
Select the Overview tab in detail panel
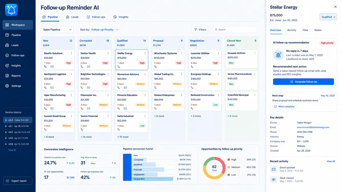coord(276,30)
